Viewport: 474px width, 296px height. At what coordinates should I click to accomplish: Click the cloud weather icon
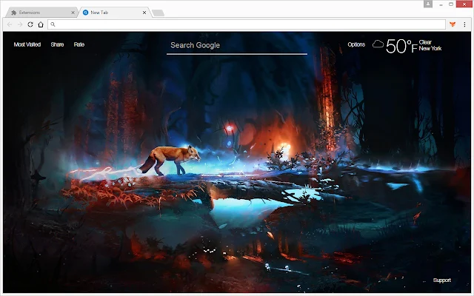378,44
